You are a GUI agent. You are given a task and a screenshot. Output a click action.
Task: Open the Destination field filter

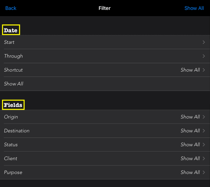pyautogui.click(x=105, y=131)
